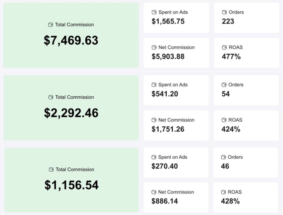The height and width of the screenshot is (215, 283).
Task: Select the wallet icon beside Orders above 223
Action: 224,12
